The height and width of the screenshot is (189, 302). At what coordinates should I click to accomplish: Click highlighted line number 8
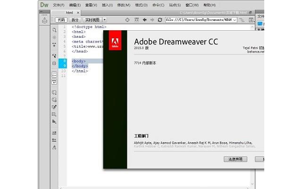pyautogui.click(x=65, y=61)
